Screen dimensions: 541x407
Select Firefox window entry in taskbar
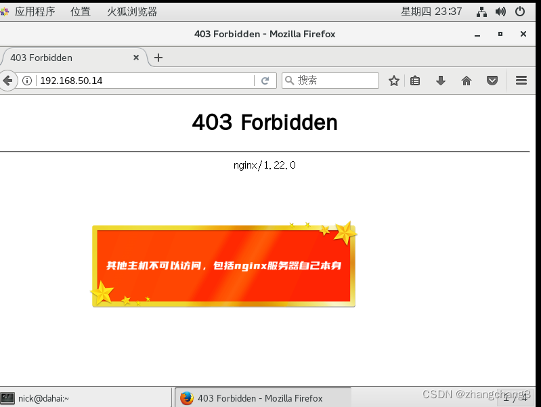pos(263,398)
